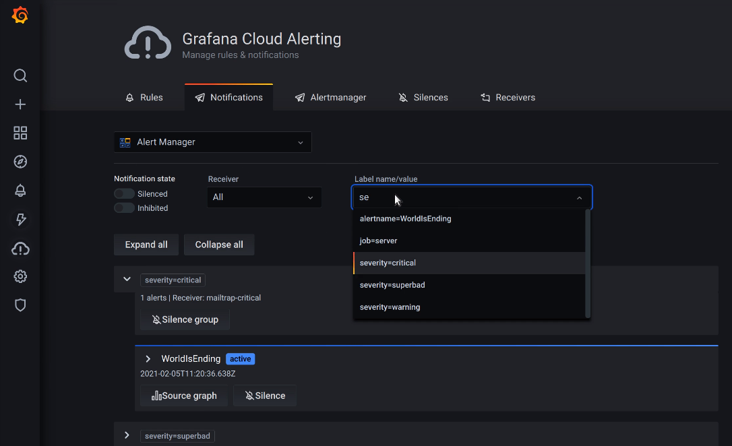Viewport: 732px width, 446px height.
Task: Open the Receiver dropdown showing All
Action: pos(264,197)
